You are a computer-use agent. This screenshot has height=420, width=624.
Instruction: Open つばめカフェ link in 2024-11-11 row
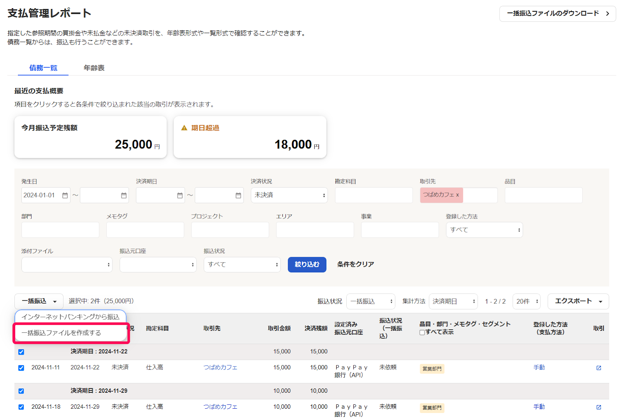point(220,367)
